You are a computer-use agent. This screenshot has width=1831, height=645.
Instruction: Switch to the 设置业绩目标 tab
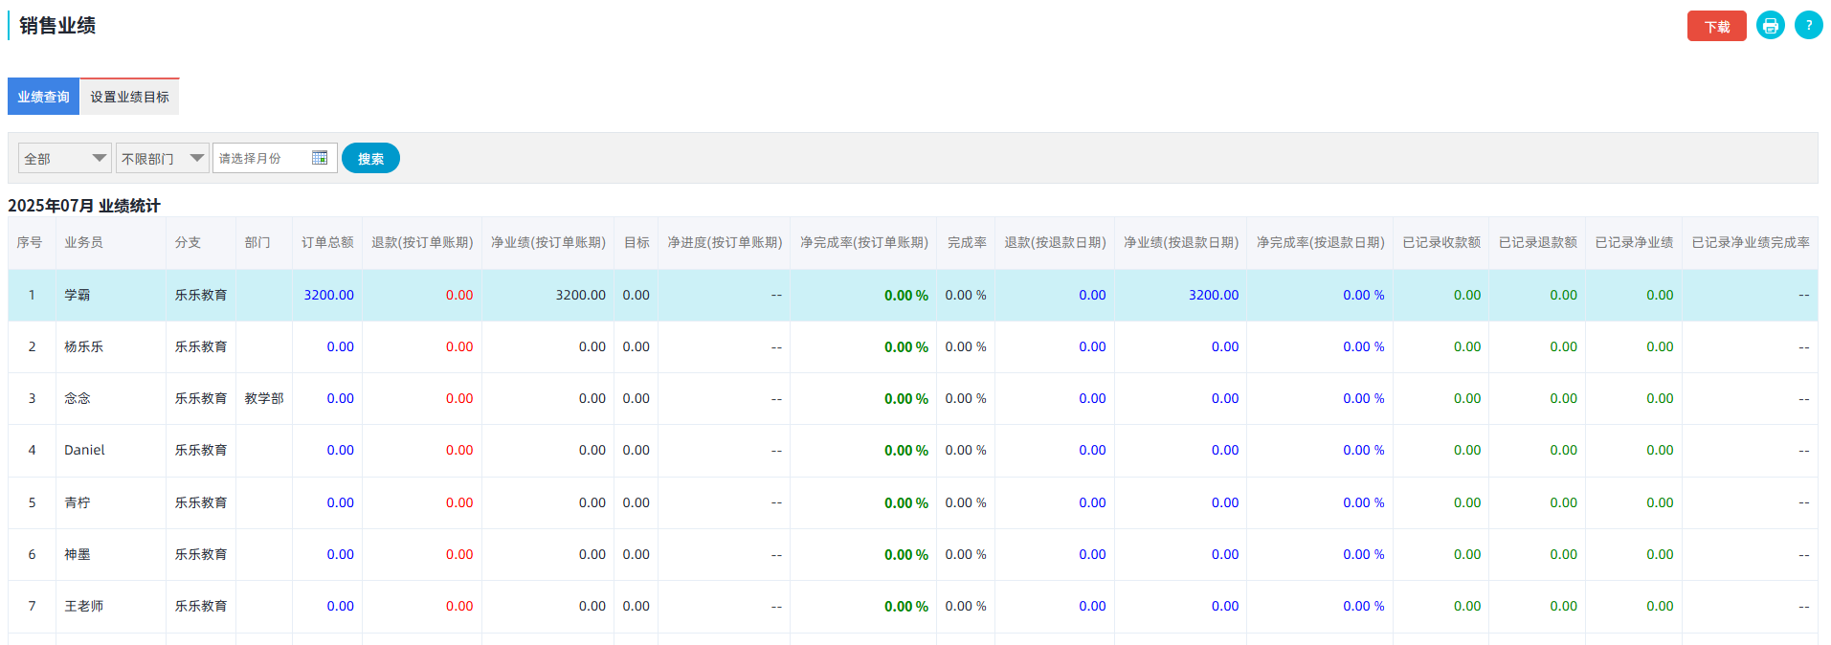129,97
